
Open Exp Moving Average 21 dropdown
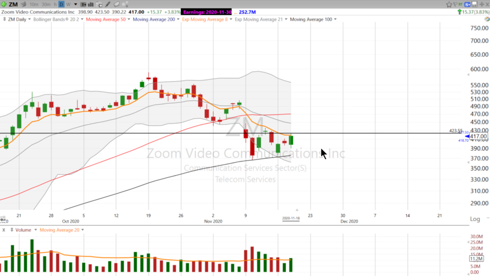(286, 19)
